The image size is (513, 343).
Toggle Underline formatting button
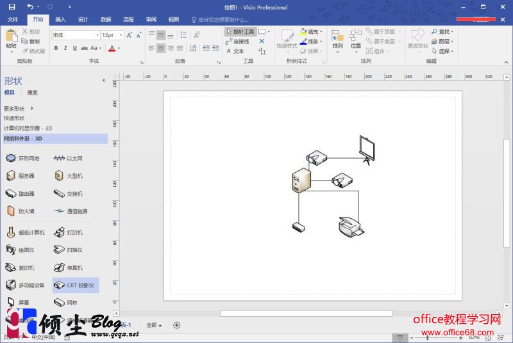[x=75, y=48]
